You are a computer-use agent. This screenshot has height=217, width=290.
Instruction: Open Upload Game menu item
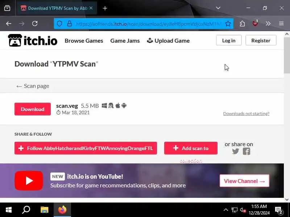click(x=168, y=41)
